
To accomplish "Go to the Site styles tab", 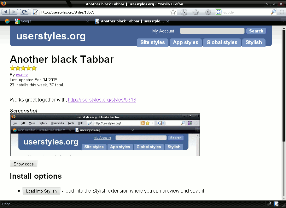I will (x=153, y=42).
